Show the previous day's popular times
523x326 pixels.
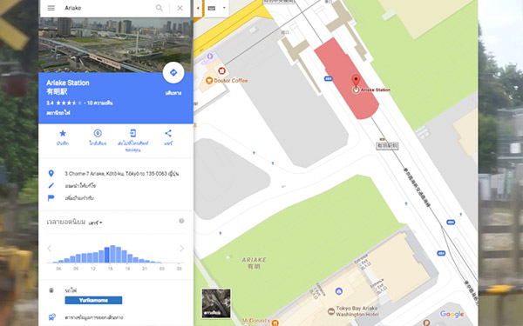point(50,248)
